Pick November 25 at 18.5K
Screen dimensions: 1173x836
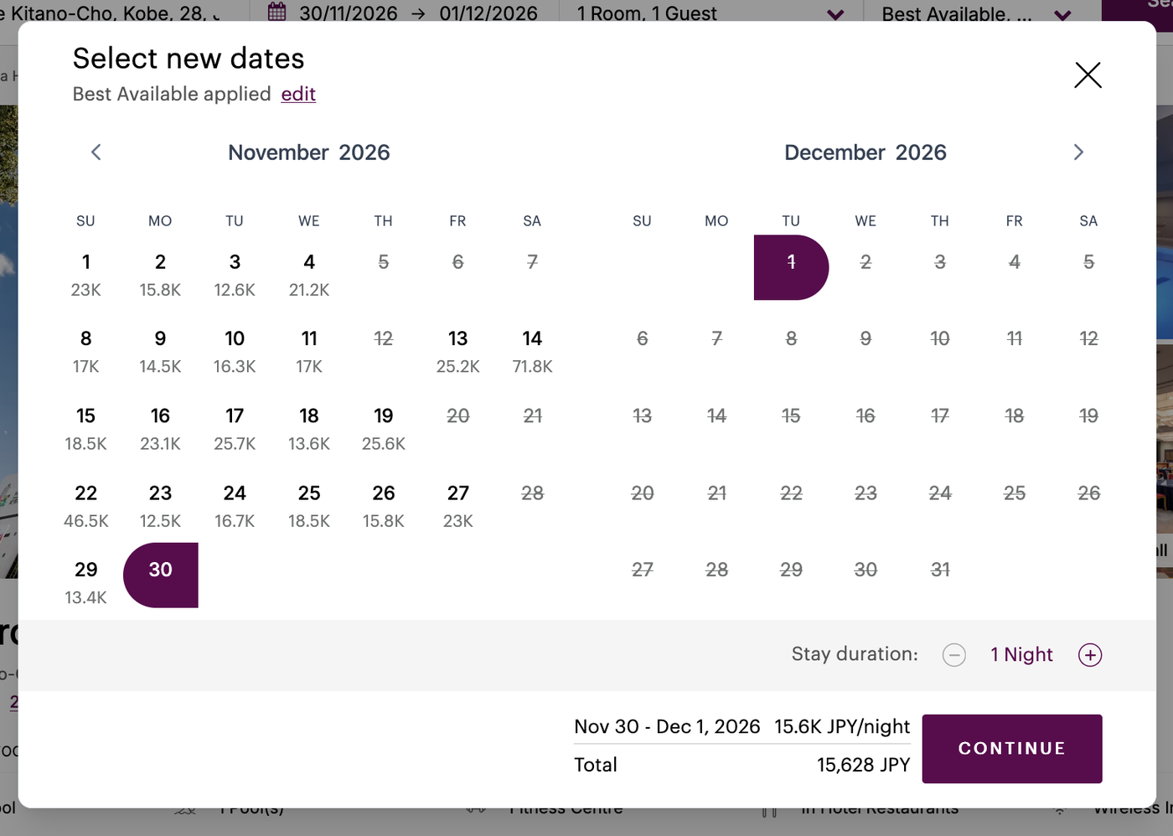[x=309, y=506]
